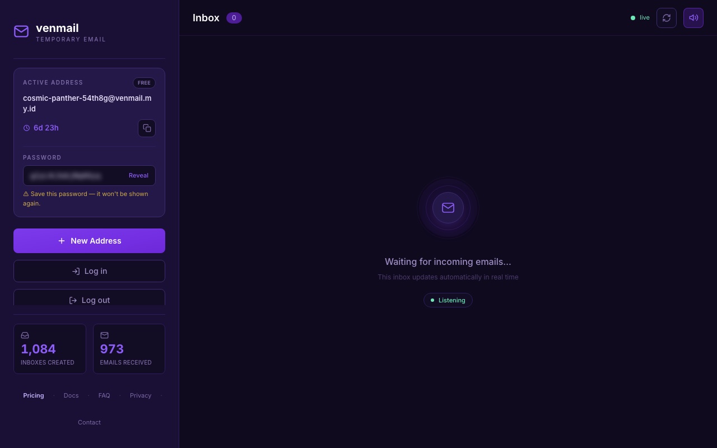Click the email address cosmic-panther-54th8g text
Viewport: 717px width, 448px height.
coord(87,104)
